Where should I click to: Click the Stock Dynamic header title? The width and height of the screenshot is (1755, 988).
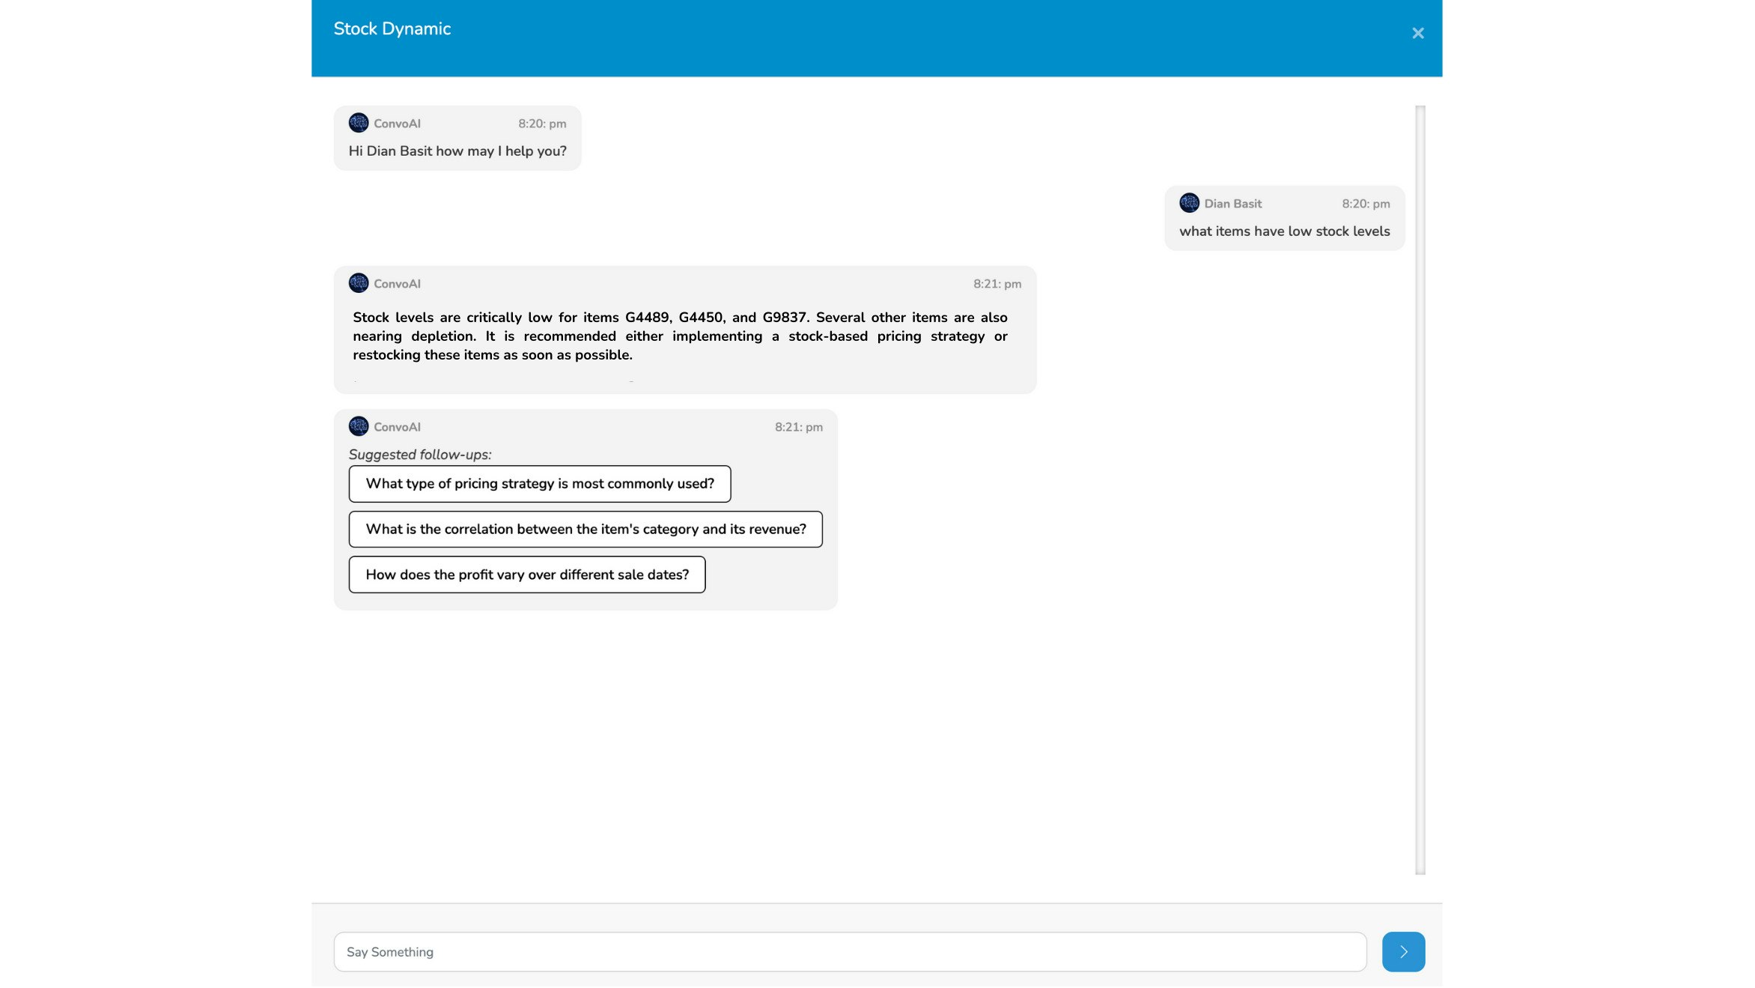pos(392,29)
